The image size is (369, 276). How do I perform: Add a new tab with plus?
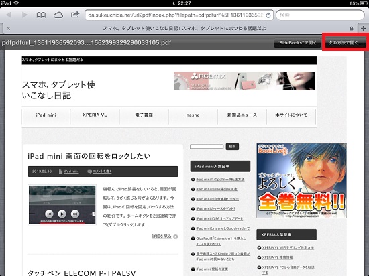(364, 28)
